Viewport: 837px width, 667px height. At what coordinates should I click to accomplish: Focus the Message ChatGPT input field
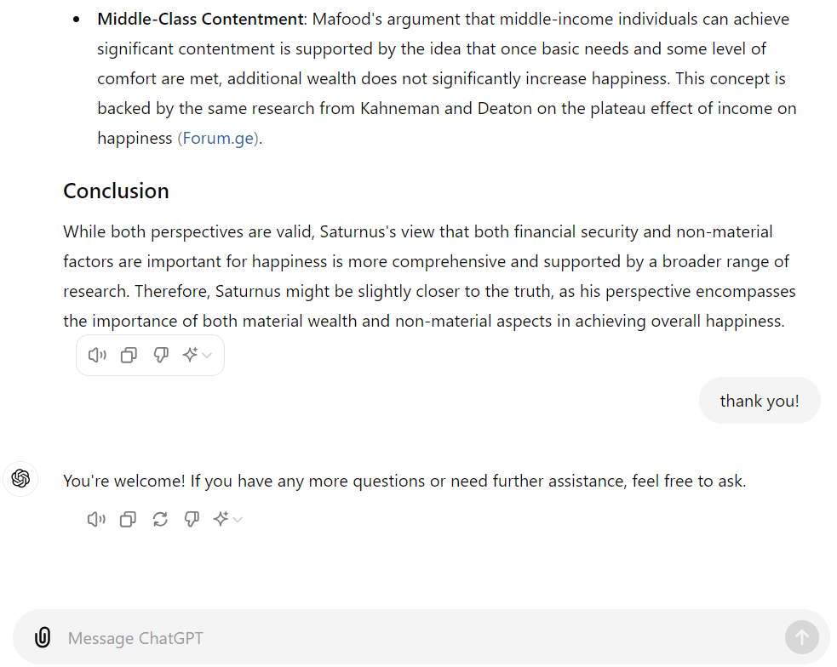pos(421,638)
